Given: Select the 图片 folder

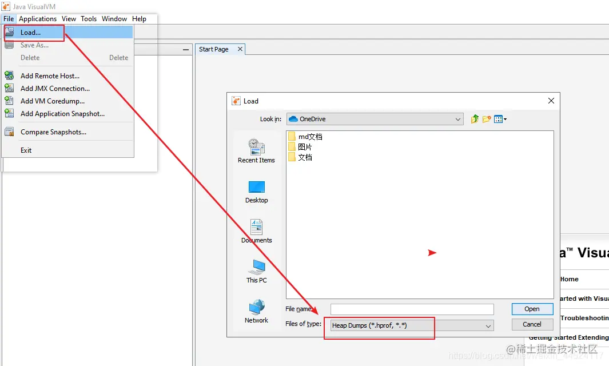Looking at the screenshot, I should point(300,147).
